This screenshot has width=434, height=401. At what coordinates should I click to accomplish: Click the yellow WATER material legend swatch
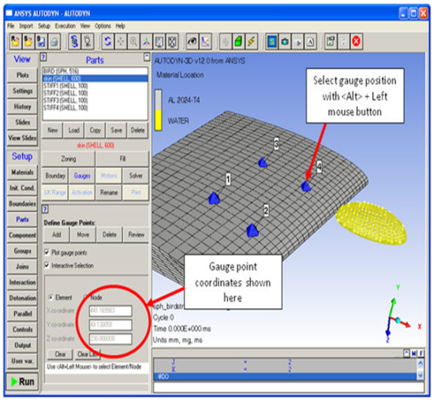[158, 120]
